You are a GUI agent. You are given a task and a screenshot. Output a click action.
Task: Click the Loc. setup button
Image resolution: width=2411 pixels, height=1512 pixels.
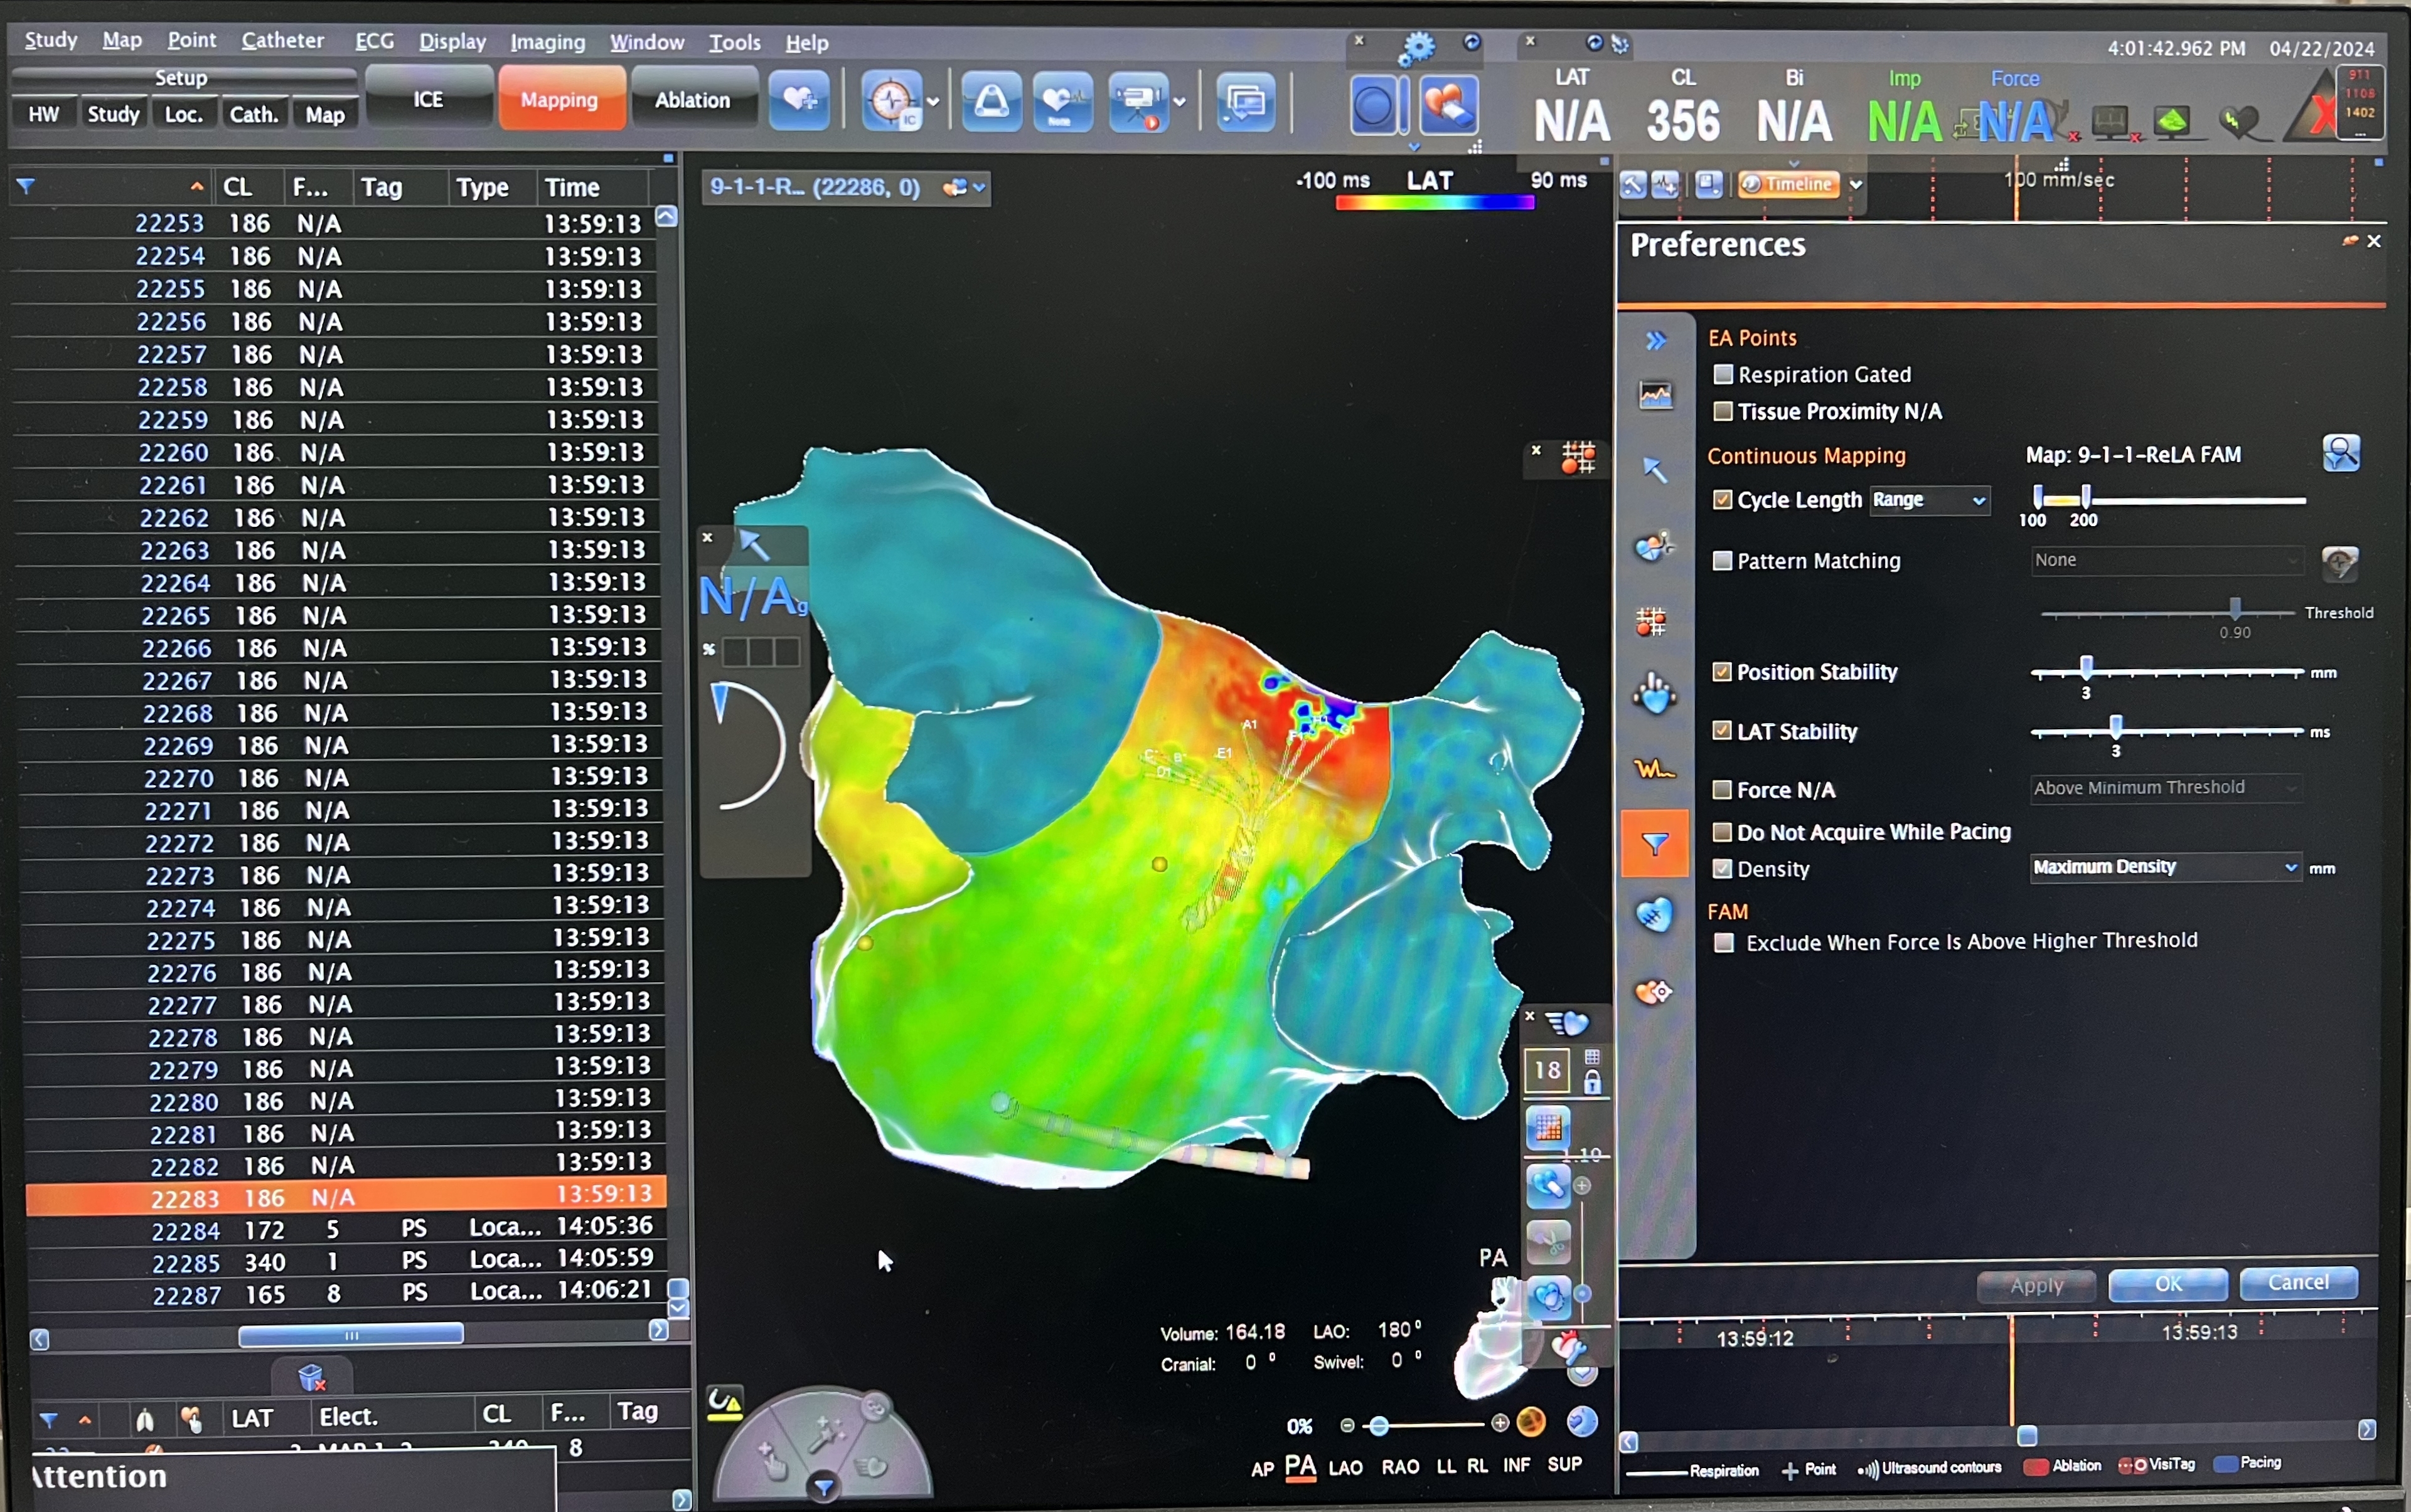point(183,114)
